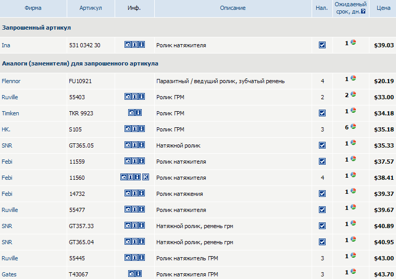This screenshot has width=396, height=279.
Task: Click the 'K' icon for Febi 11560
Action: coord(146,177)
